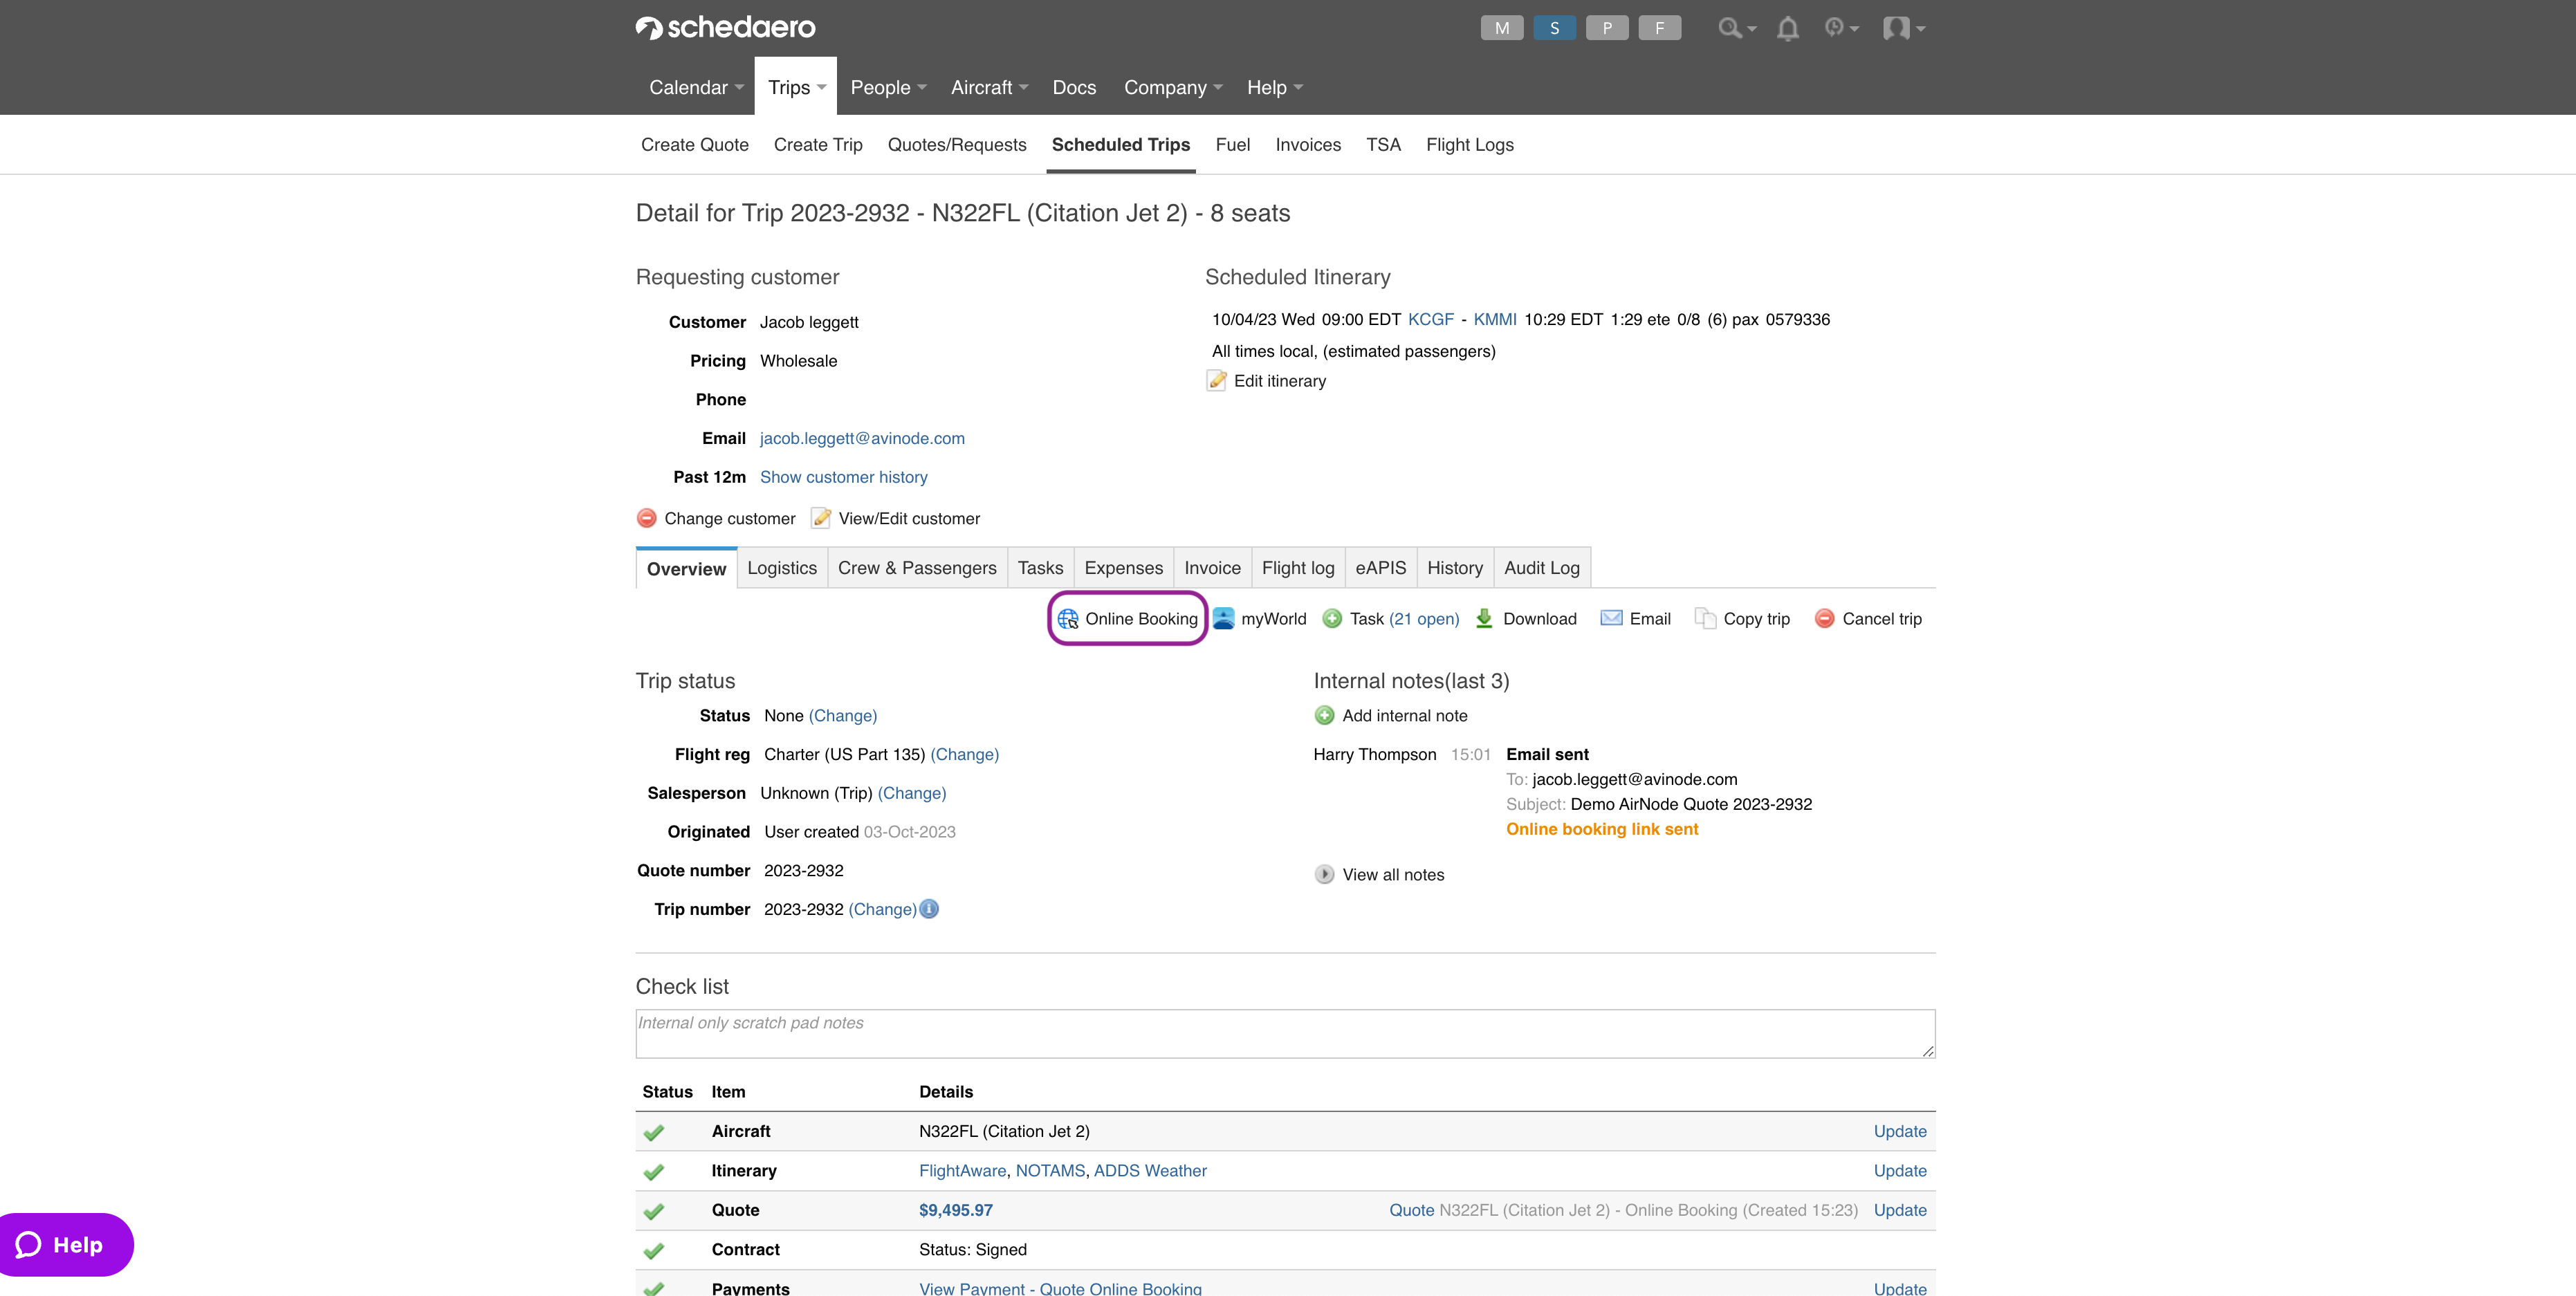Viewport: 2576px width, 1296px height.
Task: Click the View all notes arrow icon
Action: coord(1324,875)
